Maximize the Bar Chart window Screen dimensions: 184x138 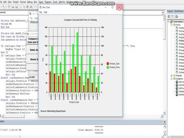coord(112,7)
